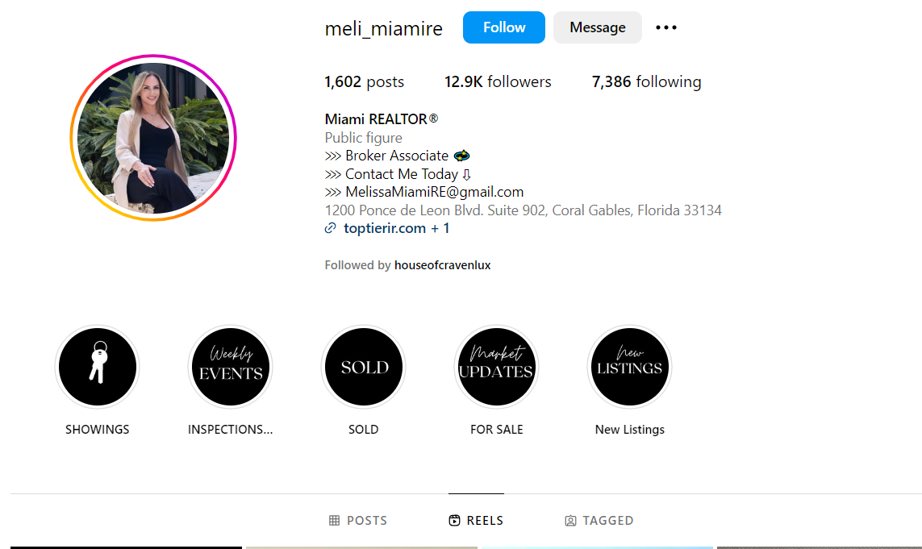
Task: Switch to the POSTS tab
Action: [358, 520]
